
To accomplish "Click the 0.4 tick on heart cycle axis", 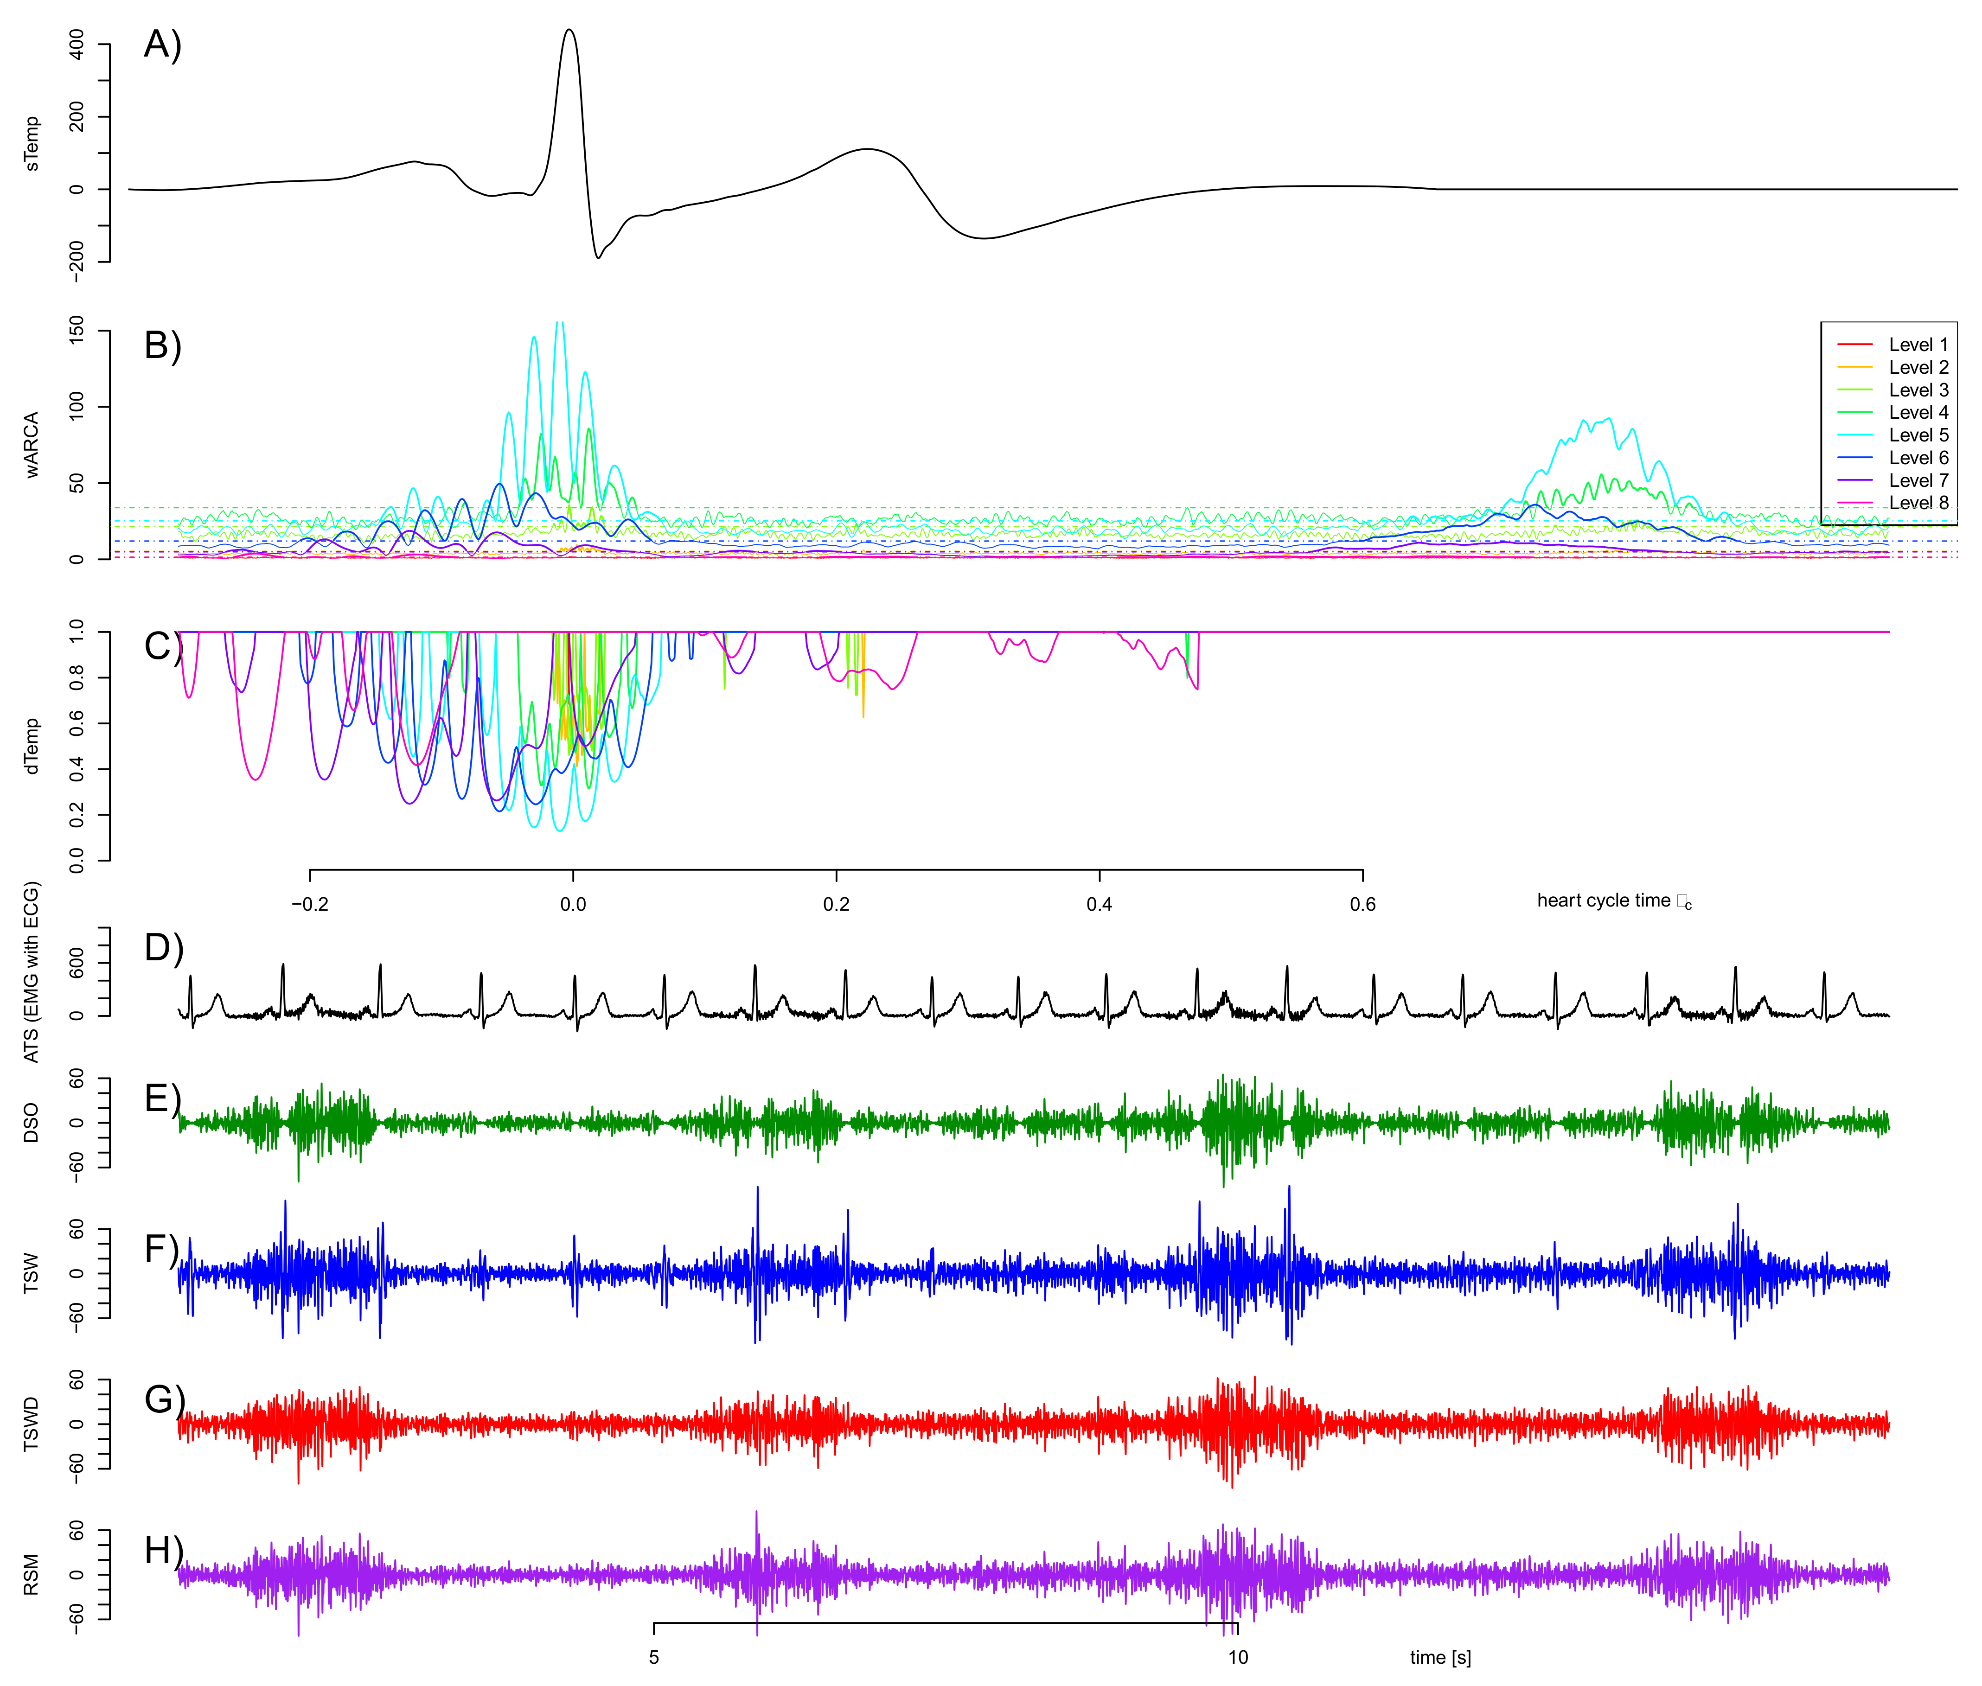I will click(x=1099, y=904).
